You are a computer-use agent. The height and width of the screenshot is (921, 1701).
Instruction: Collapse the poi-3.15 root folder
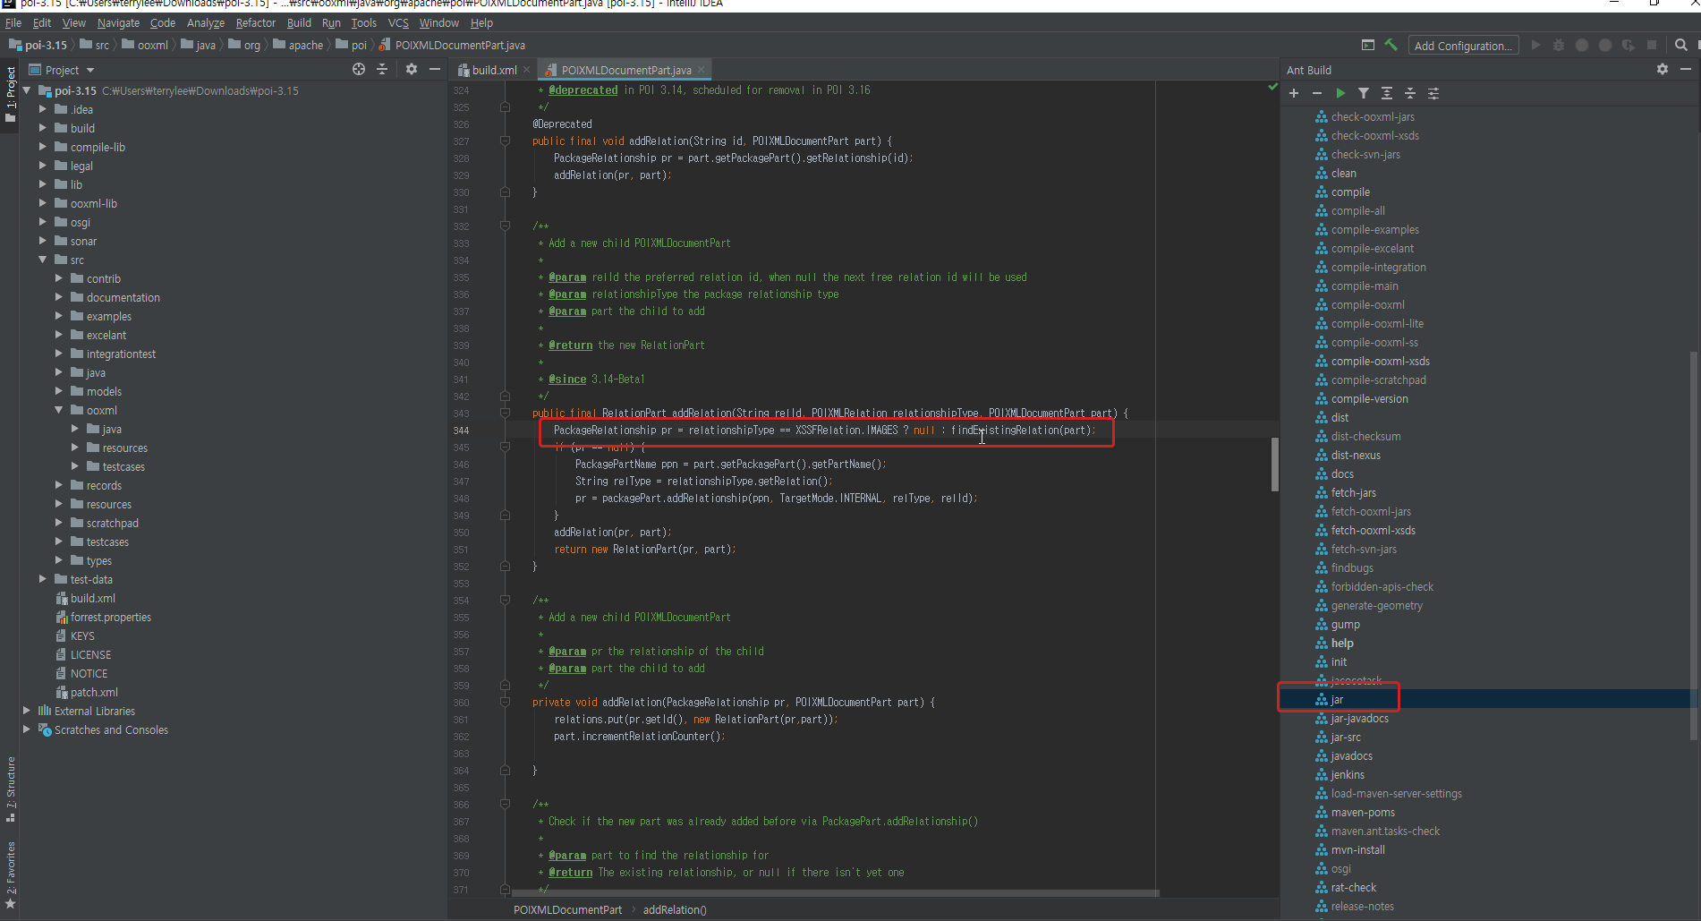point(27,90)
